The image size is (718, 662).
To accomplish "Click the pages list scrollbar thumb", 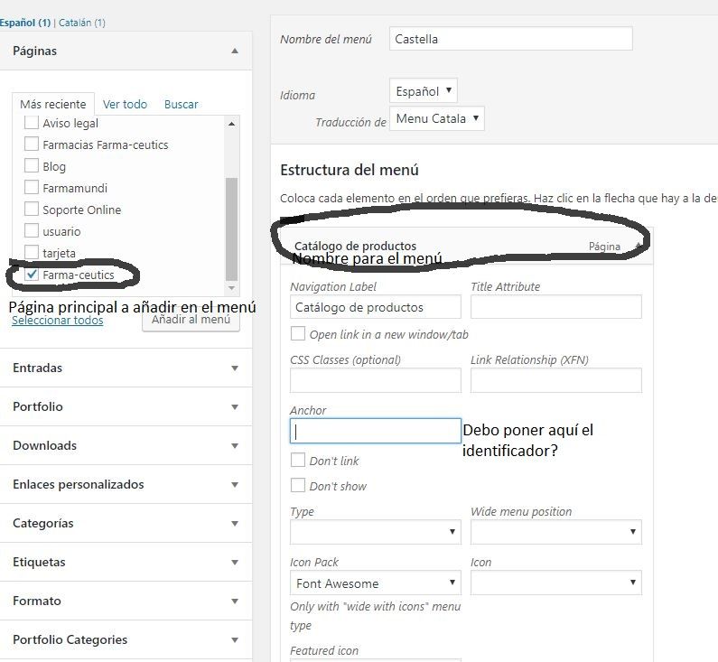I will point(232,228).
